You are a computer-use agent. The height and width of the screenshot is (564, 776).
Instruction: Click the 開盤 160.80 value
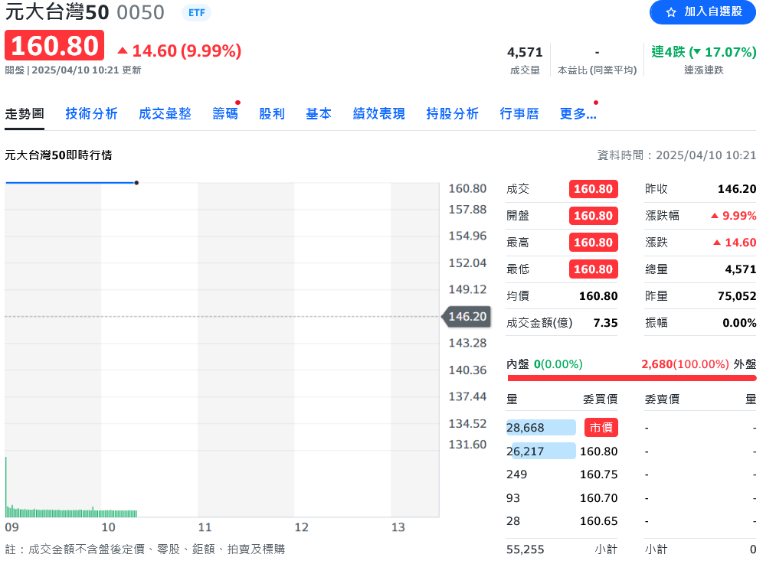pos(594,216)
